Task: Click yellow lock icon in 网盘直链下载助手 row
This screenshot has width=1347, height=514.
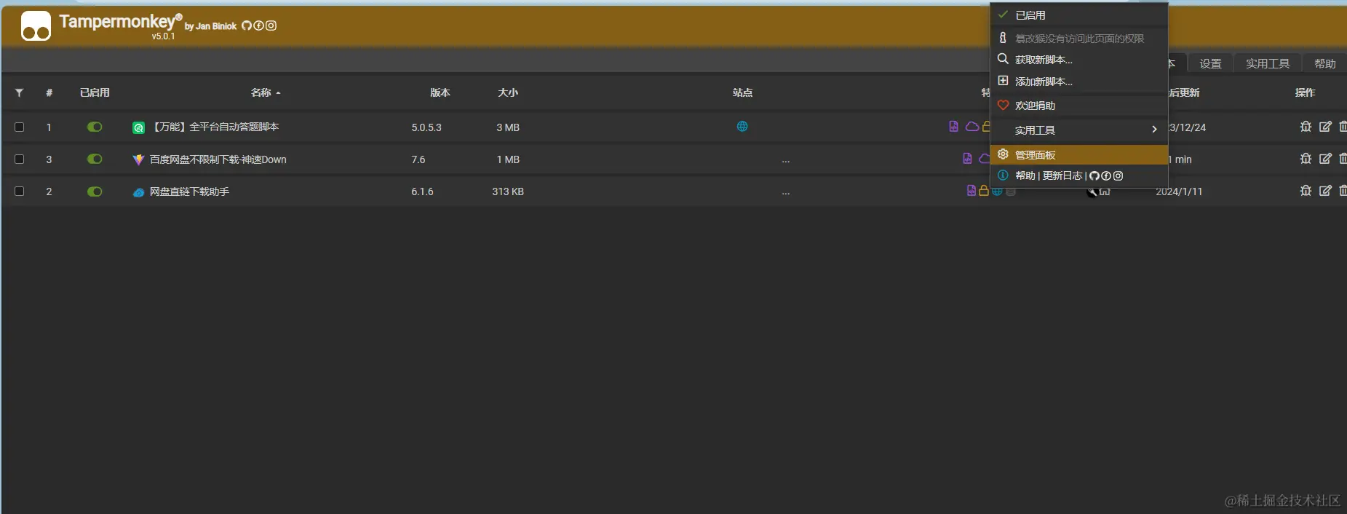Action: point(984,191)
